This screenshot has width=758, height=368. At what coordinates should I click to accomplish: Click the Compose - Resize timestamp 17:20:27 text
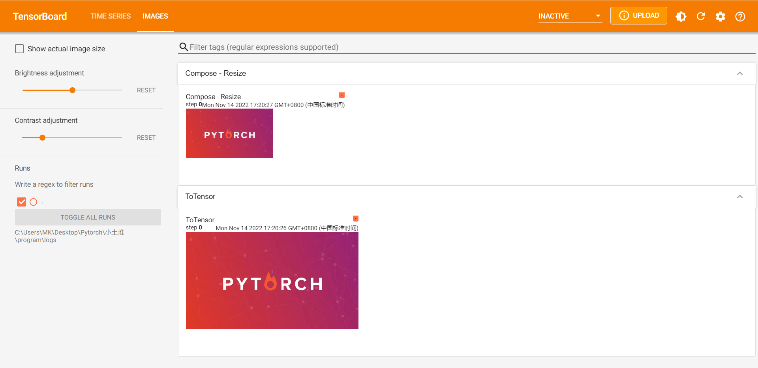coord(273,105)
